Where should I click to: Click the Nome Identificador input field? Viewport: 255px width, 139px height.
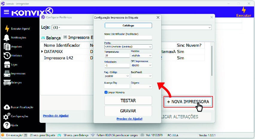point(128,38)
